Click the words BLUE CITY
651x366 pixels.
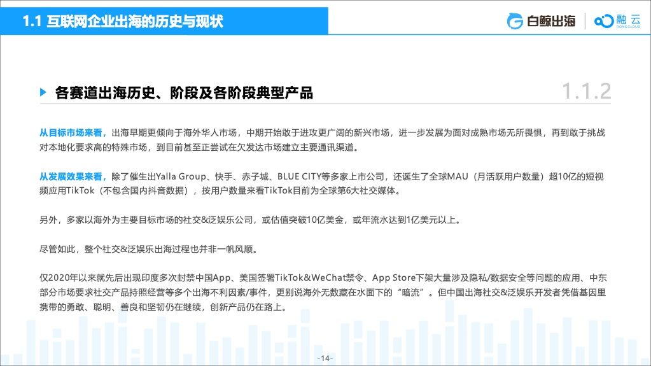pos(299,176)
